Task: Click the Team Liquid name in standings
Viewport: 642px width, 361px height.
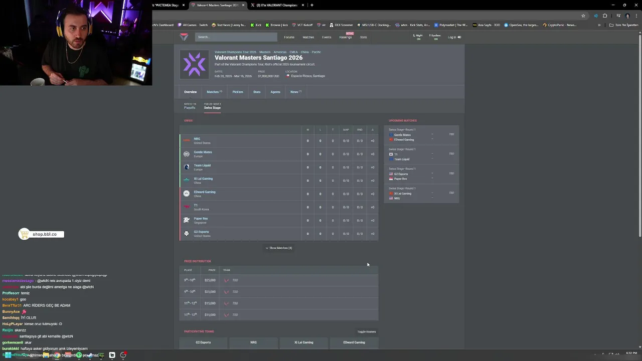Action: click(x=202, y=165)
